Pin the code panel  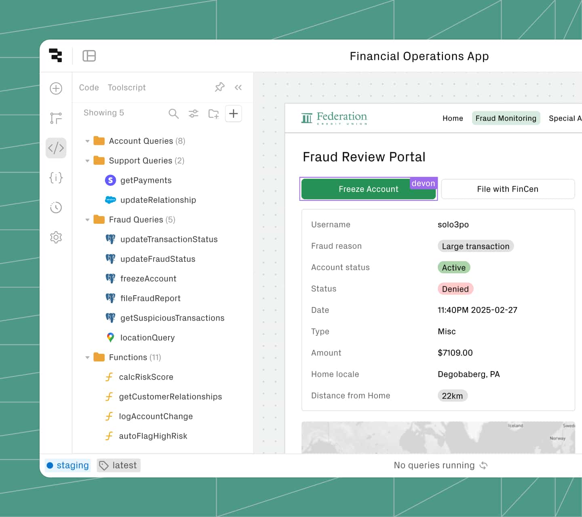(x=219, y=87)
